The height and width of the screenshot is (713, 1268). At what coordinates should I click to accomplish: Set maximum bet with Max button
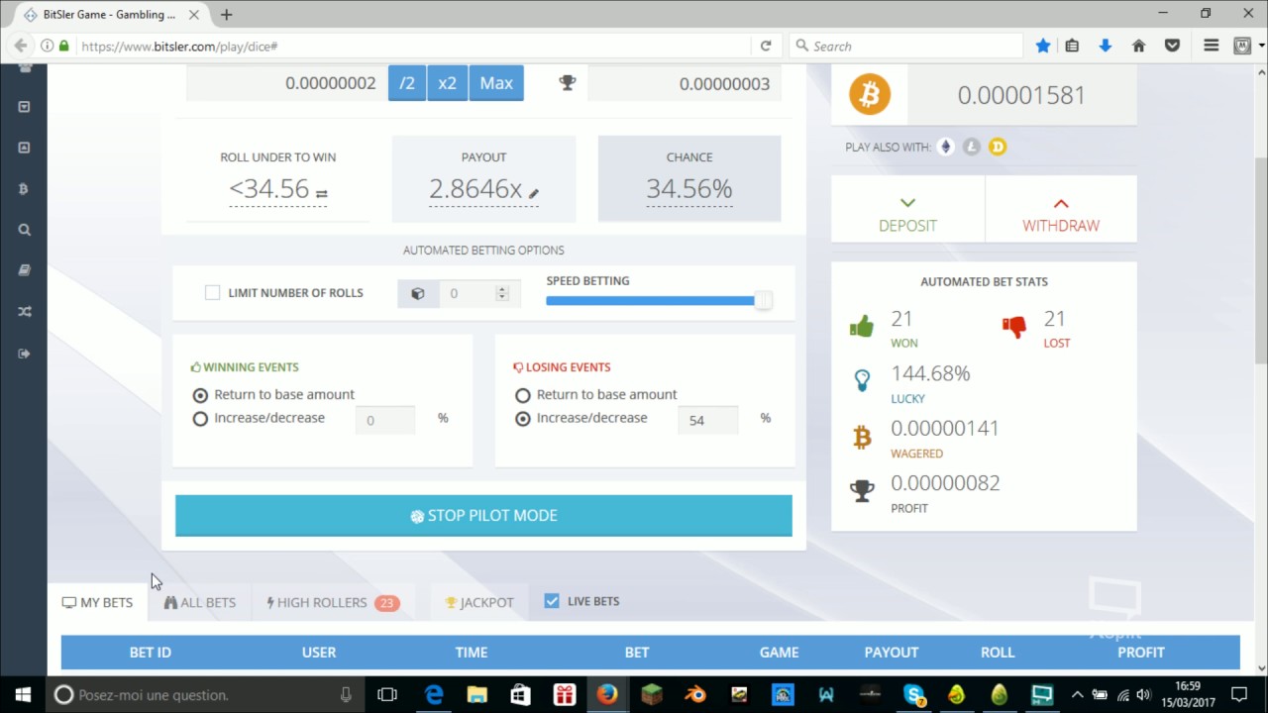[x=496, y=83]
